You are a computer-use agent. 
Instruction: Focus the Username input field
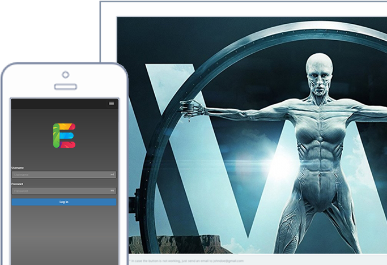(64, 175)
